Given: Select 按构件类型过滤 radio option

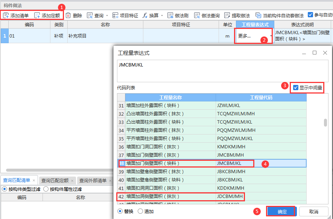Looking at the screenshot, I should coord(5,189).
